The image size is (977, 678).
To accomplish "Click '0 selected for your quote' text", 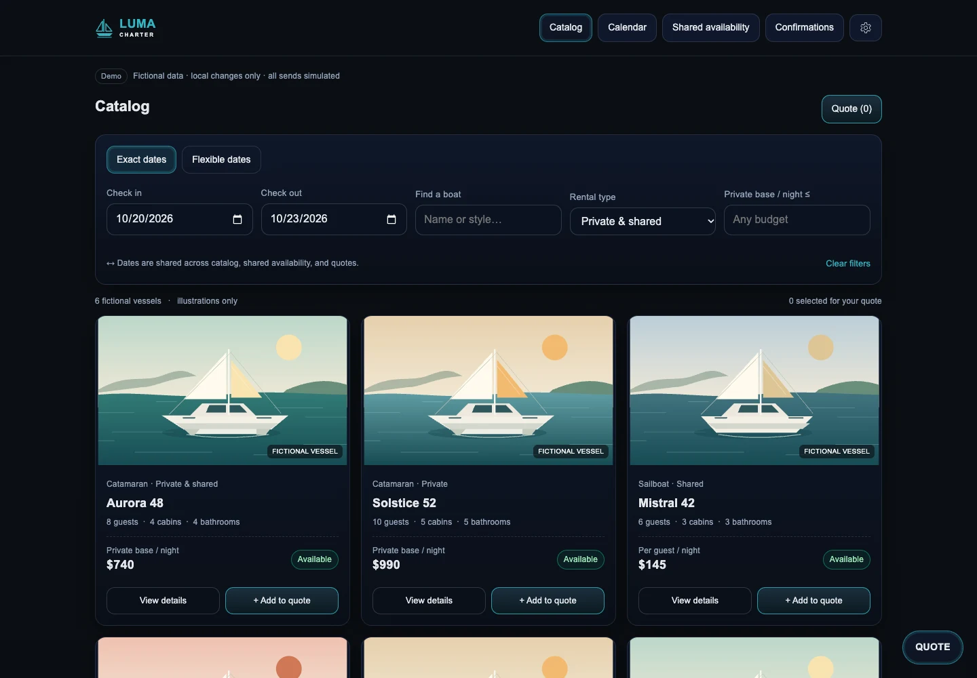I will click(x=835, y=301).
